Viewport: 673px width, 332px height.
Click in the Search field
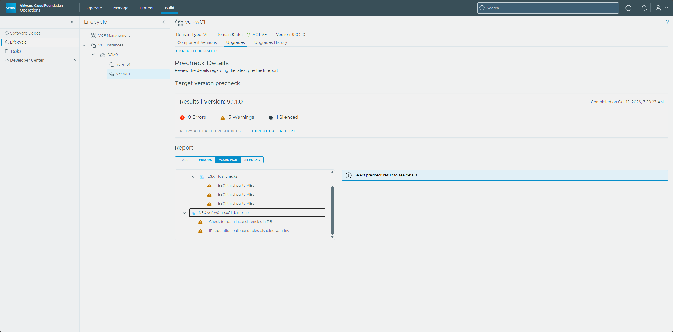pos(548,8)
